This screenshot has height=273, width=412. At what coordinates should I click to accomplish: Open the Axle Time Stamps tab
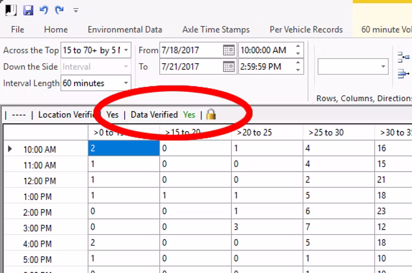click(216, 29)
